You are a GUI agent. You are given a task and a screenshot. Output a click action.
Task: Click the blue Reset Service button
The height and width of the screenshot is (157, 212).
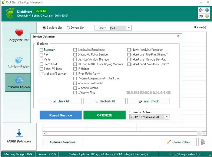click(x=61, y=115)
